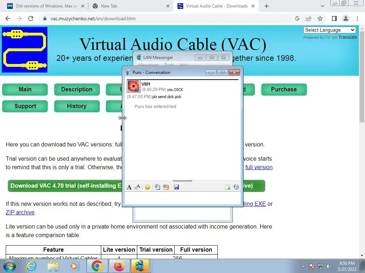This screenshot has width=365, height=273.
Task: Bookmark this page with the star icon
Action: pyautogui.click(x=320, y=18)
